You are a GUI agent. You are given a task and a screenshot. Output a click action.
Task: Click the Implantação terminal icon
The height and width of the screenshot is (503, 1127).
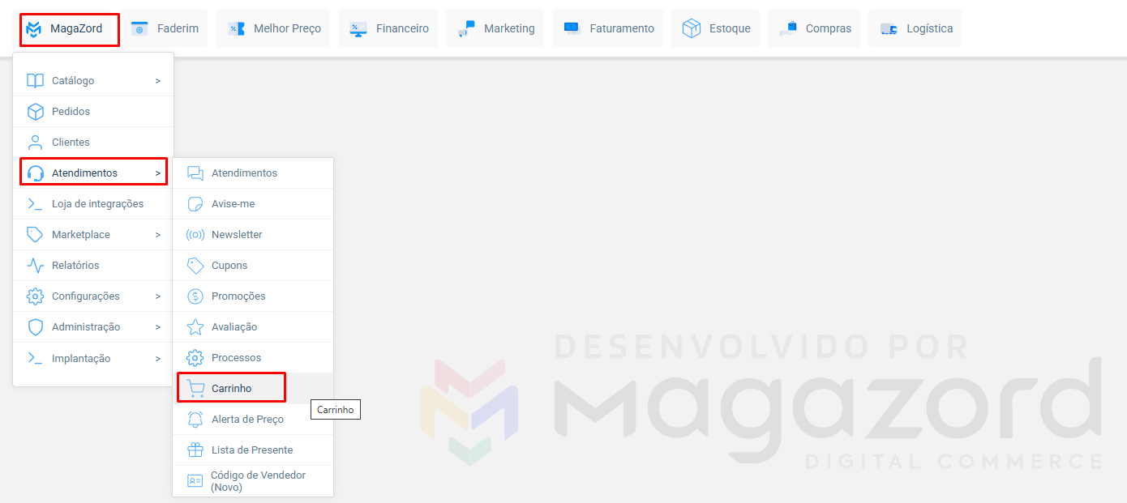click(35, 358)
